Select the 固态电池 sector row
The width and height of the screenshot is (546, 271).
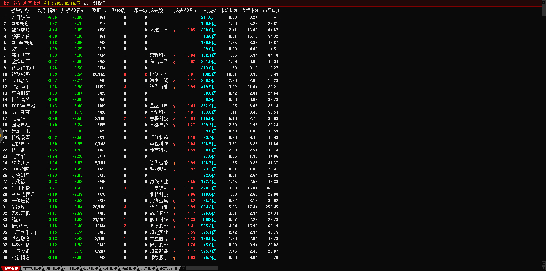coord(20,125)
